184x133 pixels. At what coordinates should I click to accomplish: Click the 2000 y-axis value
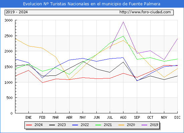(x=8, y=51)
